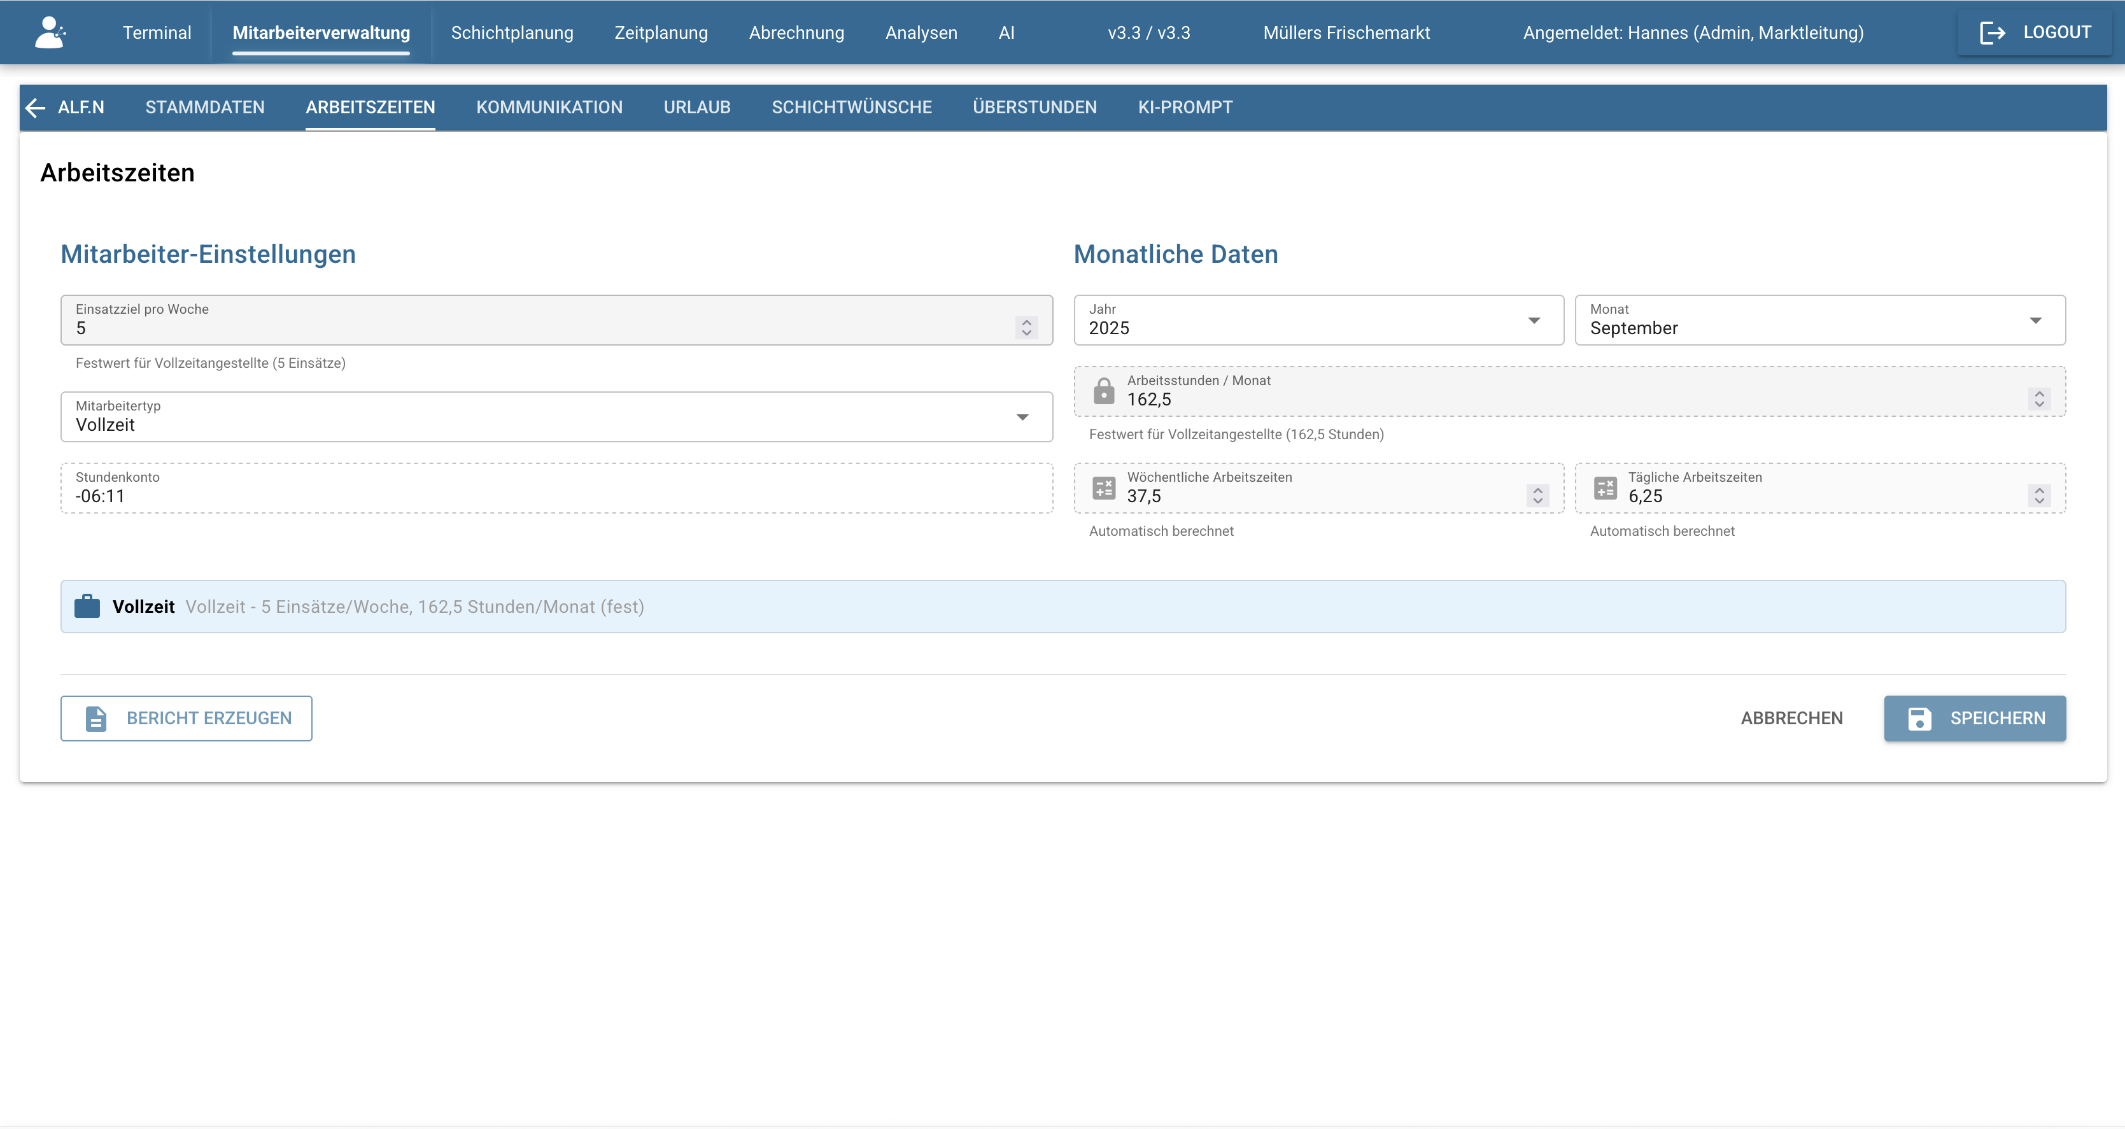2125x1129 pixels.
Task: Open the Jahr dropdown showing 2025
Action: click(x=1534, y=321)
